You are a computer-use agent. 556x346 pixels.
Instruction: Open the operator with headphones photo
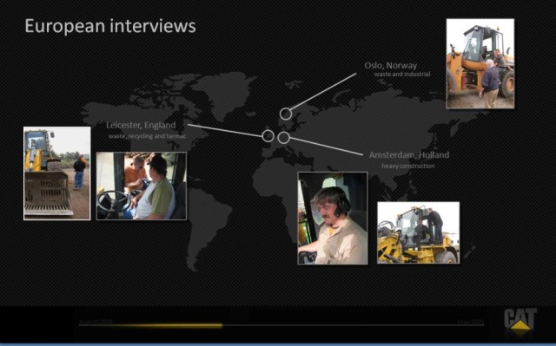pyautogui.click(x=333, y=219)
